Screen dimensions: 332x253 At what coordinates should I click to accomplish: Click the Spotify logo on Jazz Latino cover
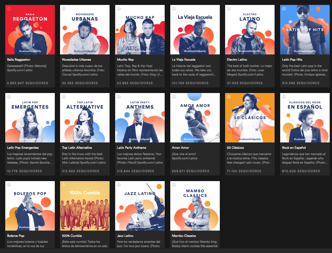pyautogui.click(x=119, y=185)
